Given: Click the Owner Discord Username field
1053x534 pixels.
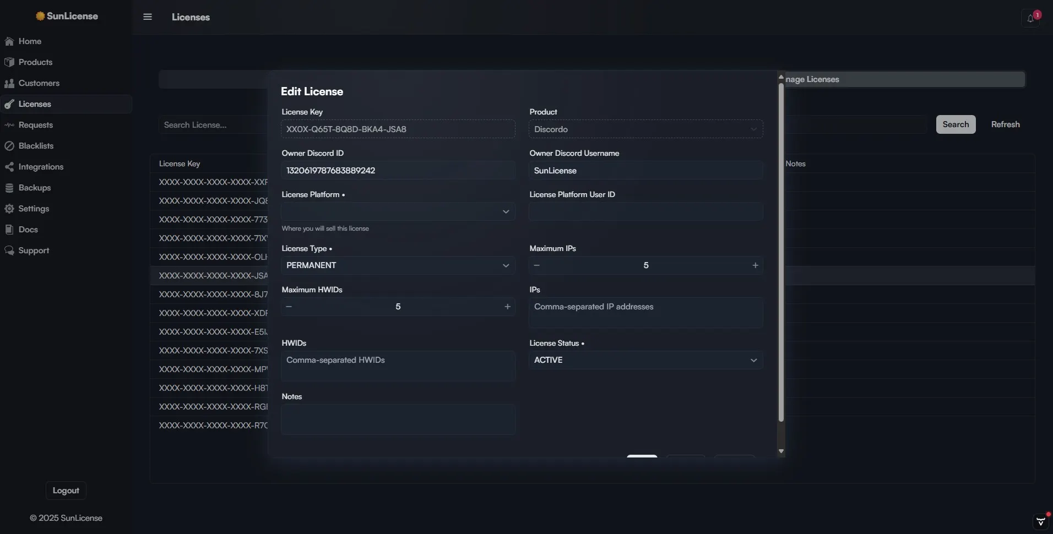Looking at the screenshot, I should coord(646,171).
